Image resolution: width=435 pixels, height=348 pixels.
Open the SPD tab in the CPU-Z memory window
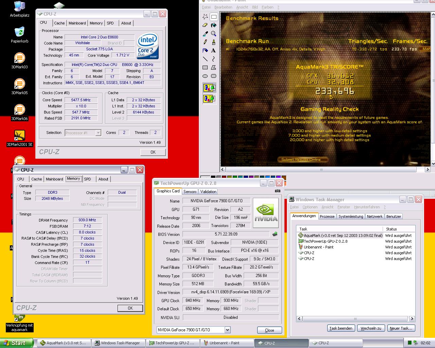pyautogui.click(x=88, y=179)
